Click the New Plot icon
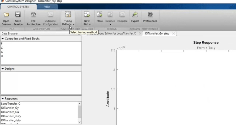The width and height of the screenshot is (236, 125). [87, 15]
